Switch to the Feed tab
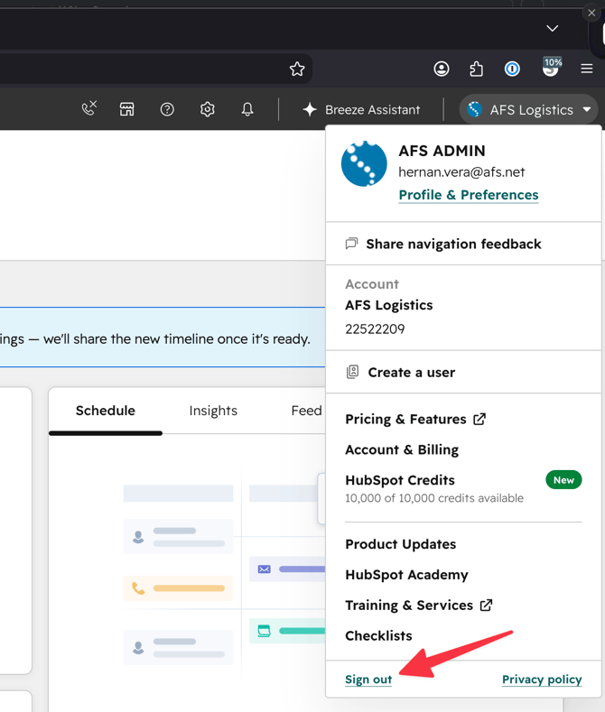The height and width of the screenshot is (712, 605). [307, 411]
